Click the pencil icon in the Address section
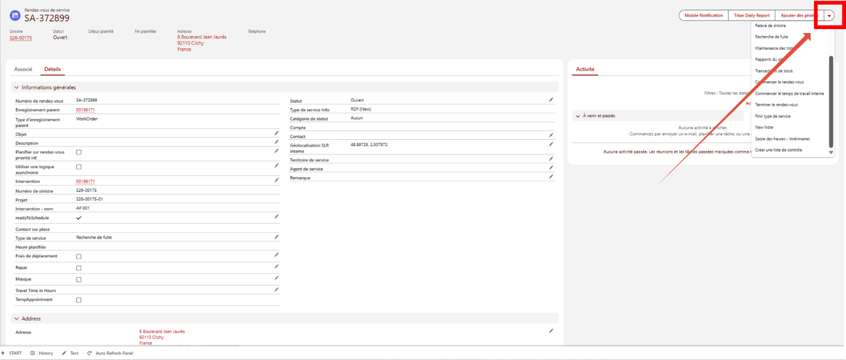 [x=551, y=330]
